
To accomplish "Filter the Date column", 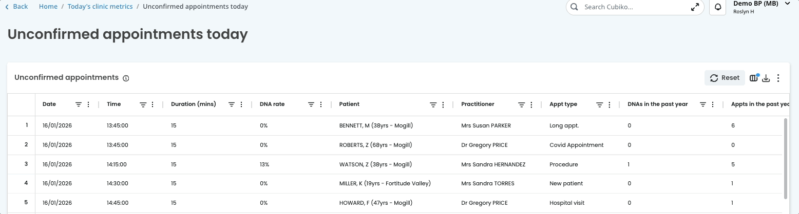I will (79, 104).
